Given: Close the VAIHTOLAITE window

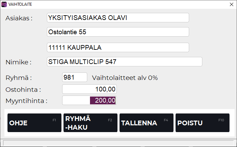Looking at the screenshot, I should click(x=231, y=4).
